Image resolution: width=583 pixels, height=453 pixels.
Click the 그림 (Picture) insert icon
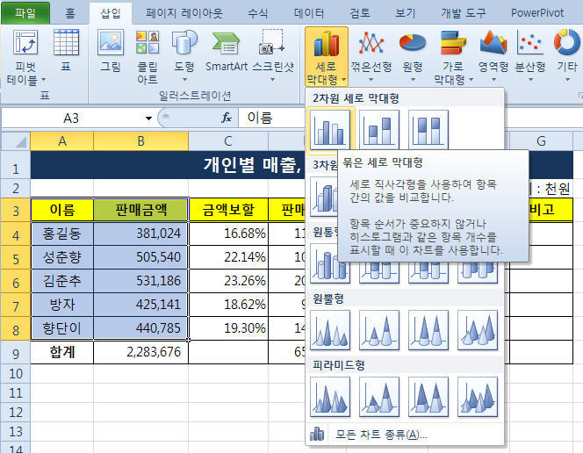pos(111,44)
